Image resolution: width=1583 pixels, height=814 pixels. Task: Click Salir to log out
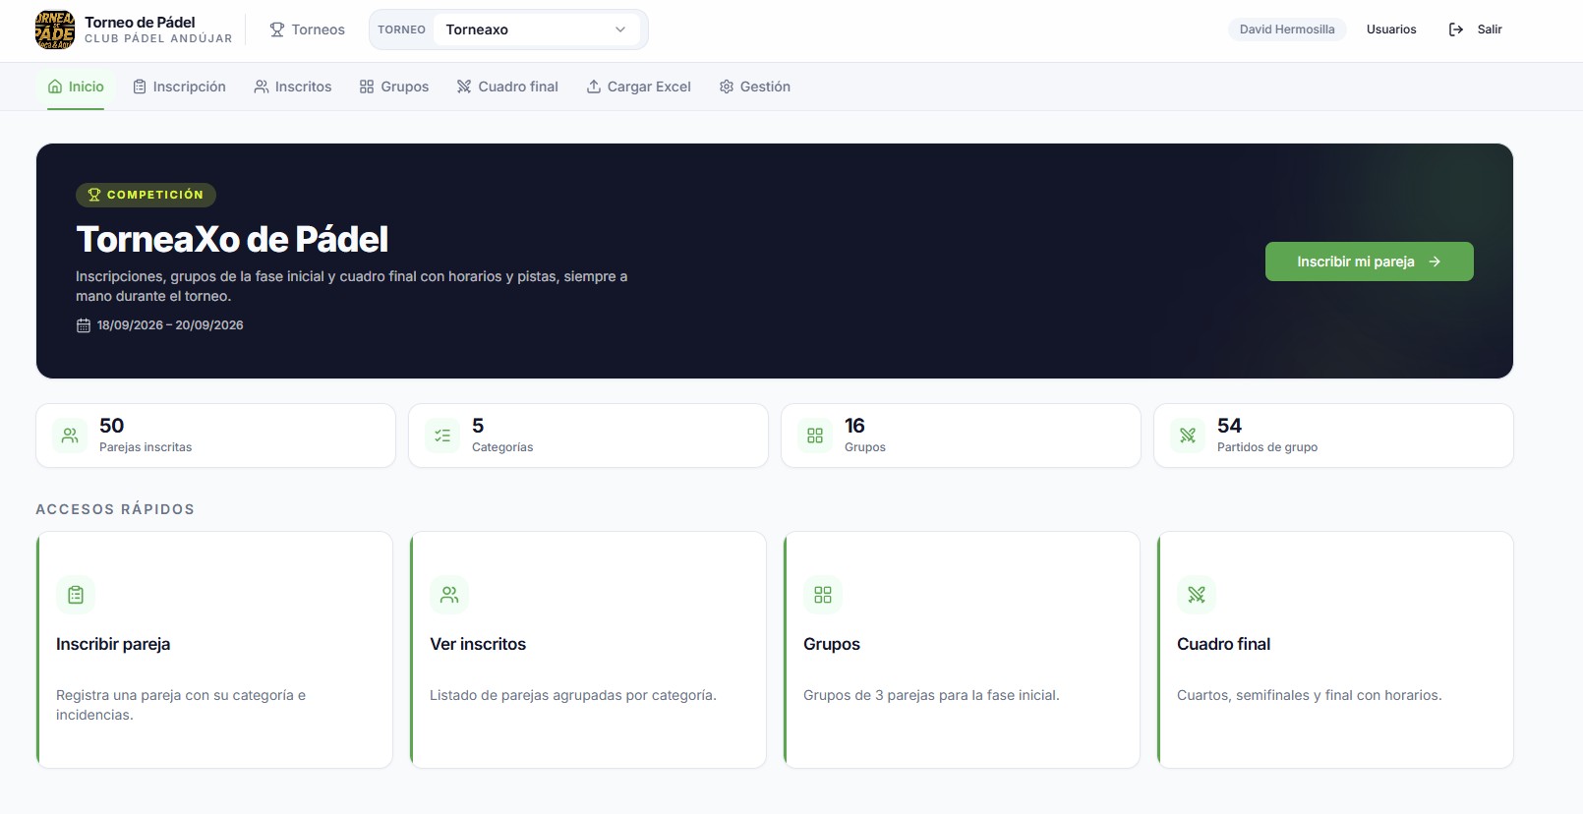click(1476, 29)
